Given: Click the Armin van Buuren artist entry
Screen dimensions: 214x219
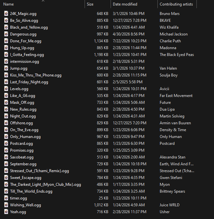Looking at the screenshot, I should 175,123.
